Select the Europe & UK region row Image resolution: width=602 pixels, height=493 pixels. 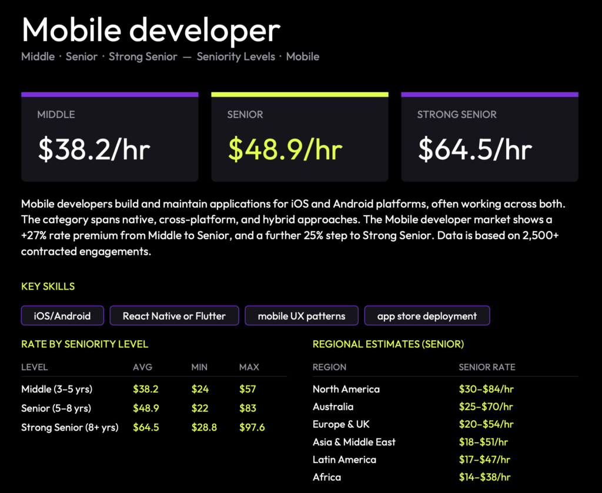coord(446,424)
